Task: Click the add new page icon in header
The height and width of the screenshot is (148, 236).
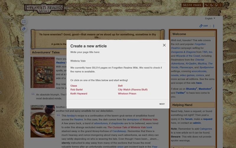Action: click(216, 5)
